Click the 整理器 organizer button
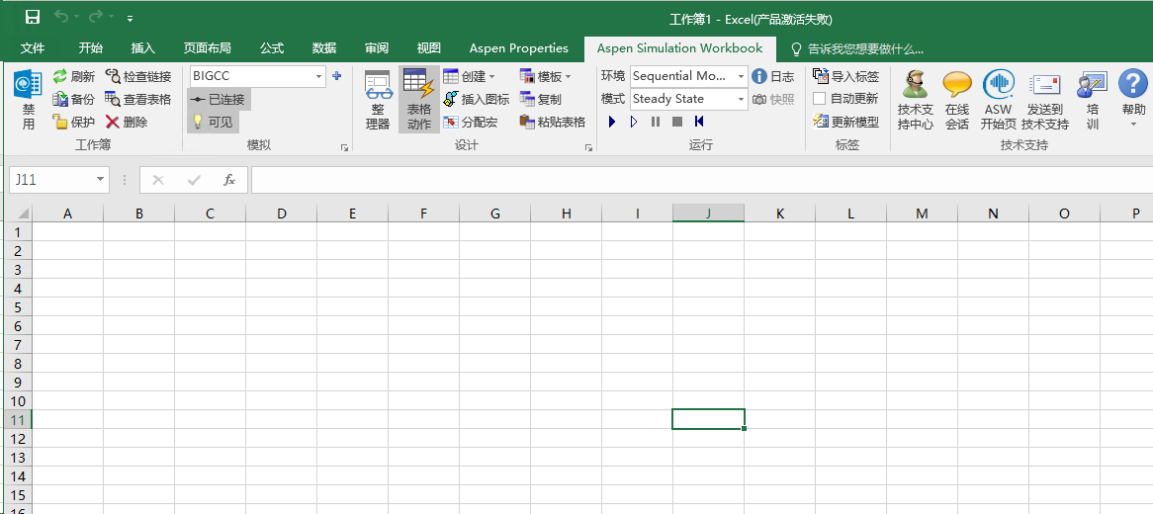The width and height of the screenshot is (1153, 514). point(378,99)
